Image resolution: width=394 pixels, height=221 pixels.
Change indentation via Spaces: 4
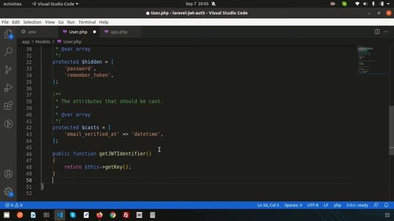[293, 205]
